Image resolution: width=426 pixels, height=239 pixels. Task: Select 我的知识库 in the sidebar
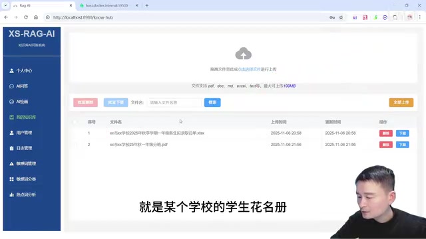tap(23, 117)
